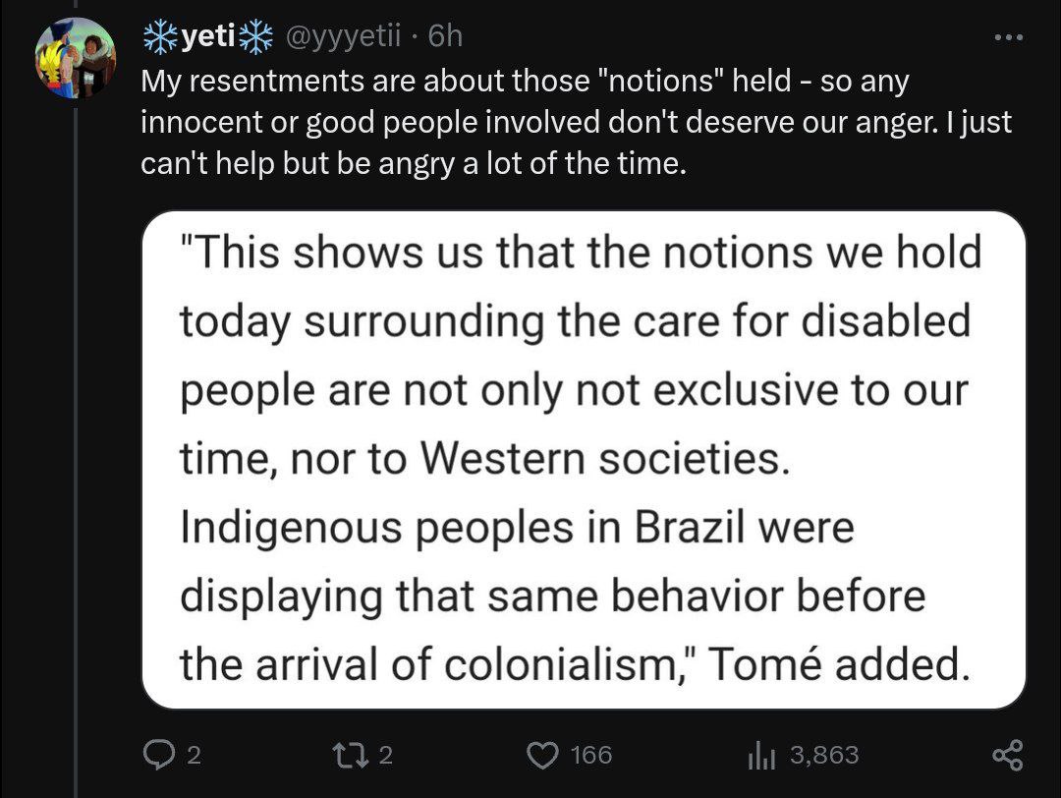The width and height of the screenshot is (1061, 798).
Task: Click the 3,863 views count
Action: click(x=823, y=755)
